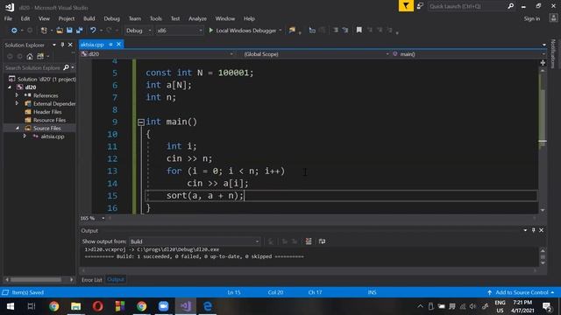Click Clear All output icon
This screenshot has height=315, width=561.
pyautogui.click(x=309, y=241)
